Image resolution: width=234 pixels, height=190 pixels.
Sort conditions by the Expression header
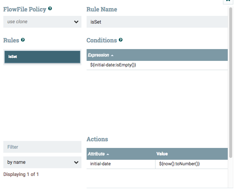pos(99,55)
